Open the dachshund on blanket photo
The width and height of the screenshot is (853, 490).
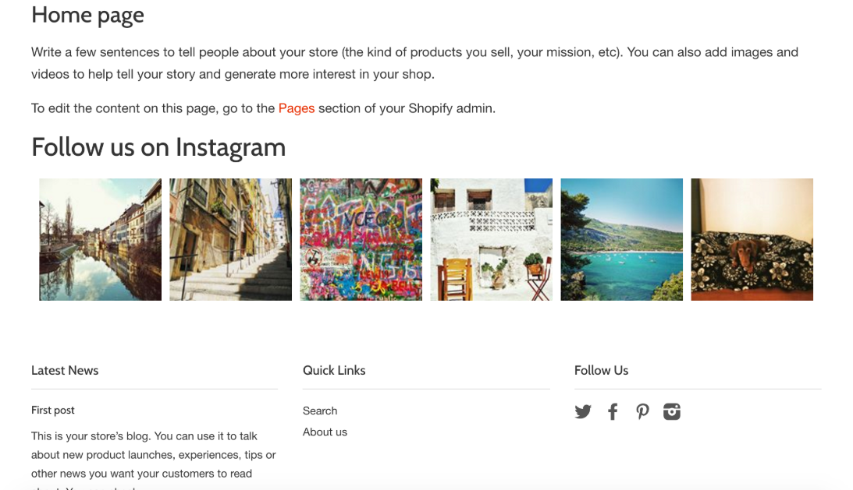click(x=752, y=240)
